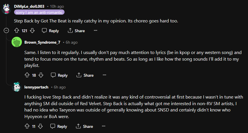Upvote Brown_Syndrome_7's comment
The width and height of the screenshot is (248, 133).
point(27,75)
